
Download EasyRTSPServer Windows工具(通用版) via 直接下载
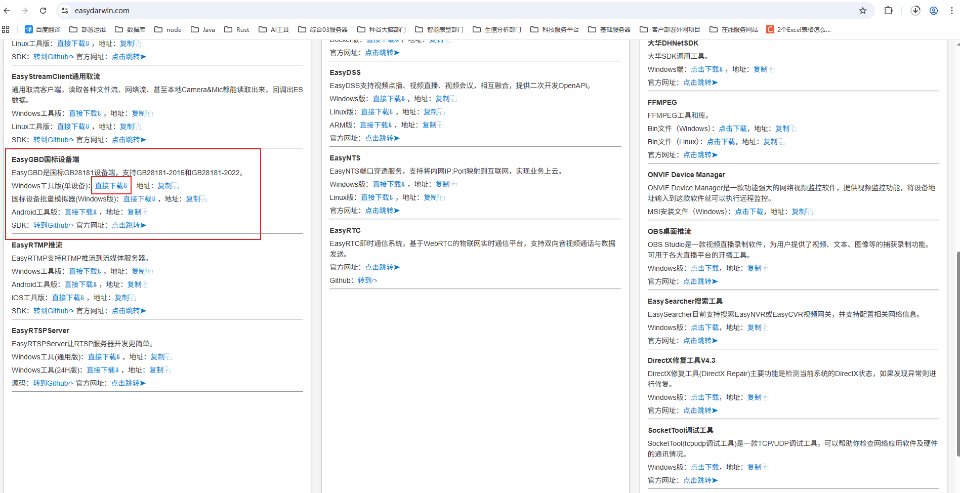coord(104,357)
